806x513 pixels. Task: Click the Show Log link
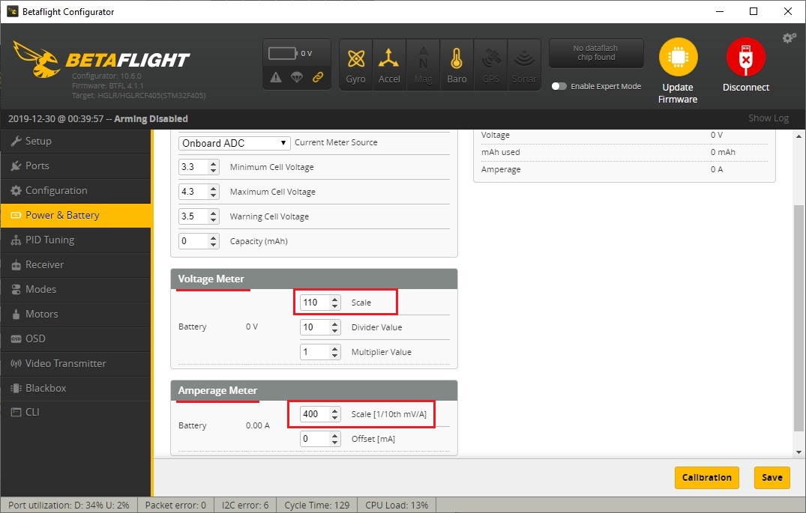point(769,118)
